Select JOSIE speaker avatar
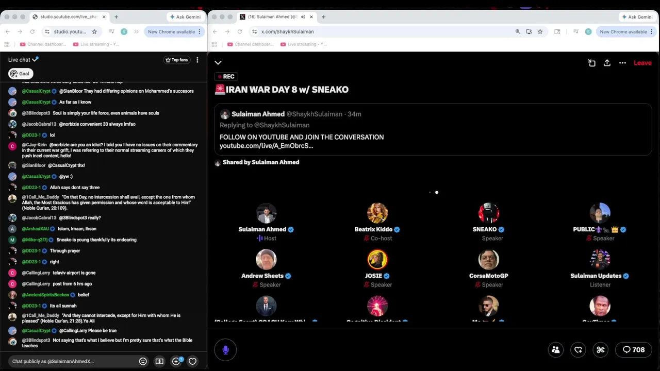 (377, 260)
